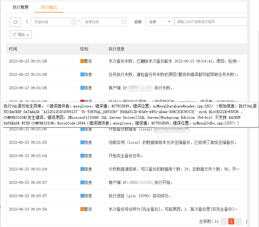Select message 开始完全备份任务。
259x227 pixels.
coord(126,156)
